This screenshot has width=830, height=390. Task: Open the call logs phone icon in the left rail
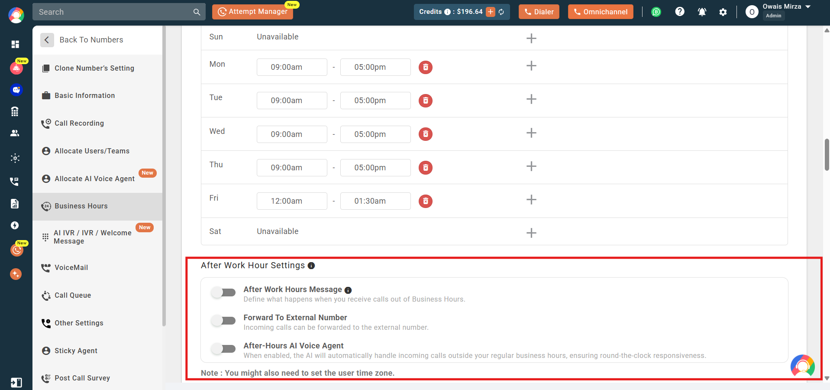[x=14, y=182]
